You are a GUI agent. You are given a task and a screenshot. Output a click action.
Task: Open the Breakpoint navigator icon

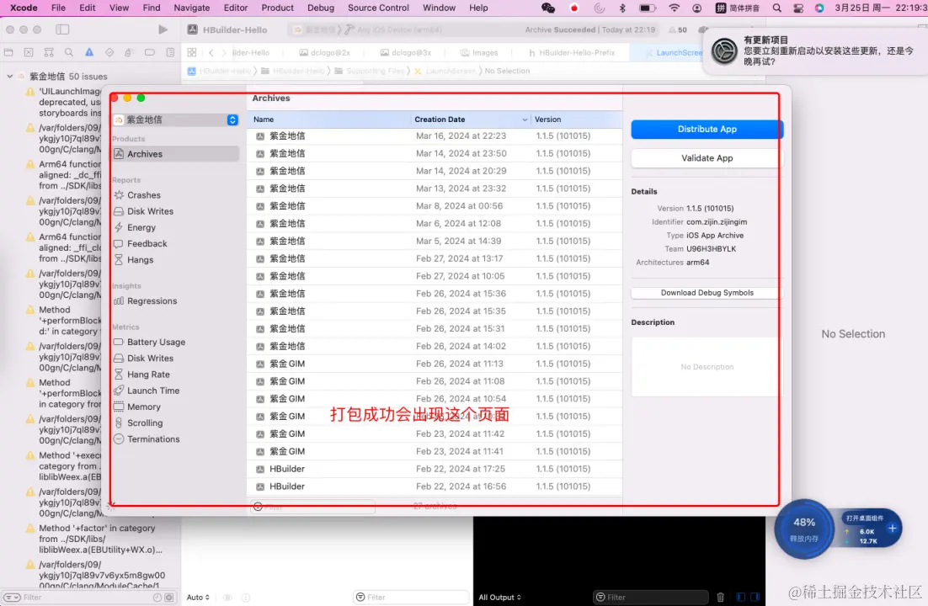(x=150, y=53)
